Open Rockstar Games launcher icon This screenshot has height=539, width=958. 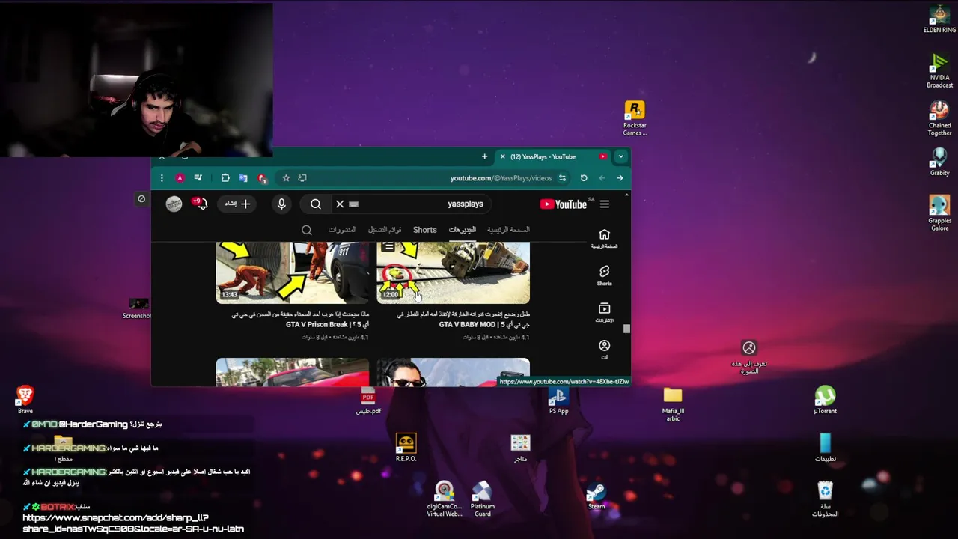[635, 118]
